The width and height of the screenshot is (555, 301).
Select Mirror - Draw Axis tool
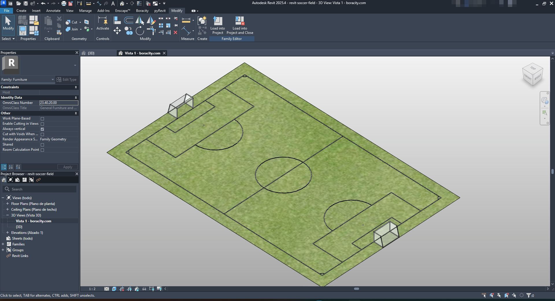(x=151, y=20)
